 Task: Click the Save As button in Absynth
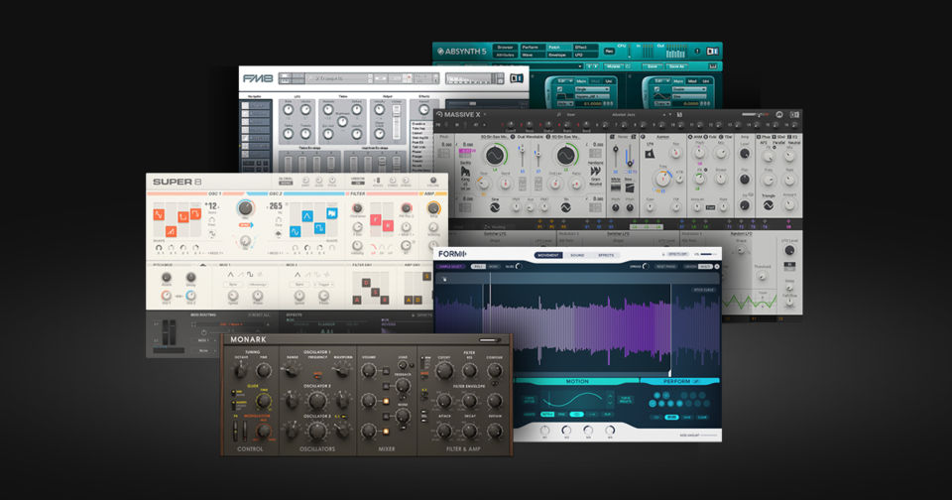[677, 66]
